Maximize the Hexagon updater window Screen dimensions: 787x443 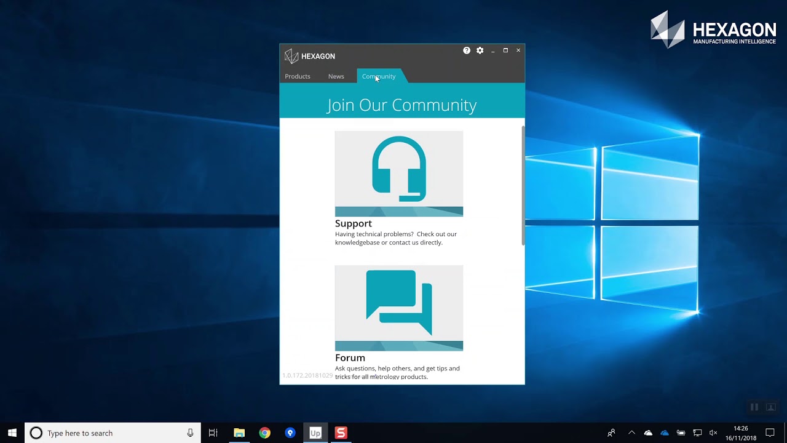[x=505, y=50]
